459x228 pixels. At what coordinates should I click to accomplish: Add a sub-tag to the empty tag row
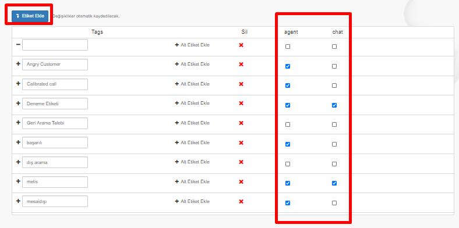pos(192,45)
